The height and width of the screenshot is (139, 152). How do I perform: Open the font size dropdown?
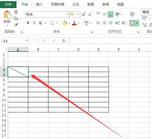click(x=78, y=15)
